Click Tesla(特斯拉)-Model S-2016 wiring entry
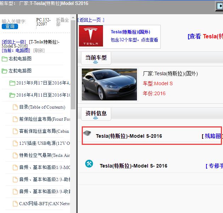Image resolution: width=223 pixels, height=213 pixels. (x=129, y=136)
